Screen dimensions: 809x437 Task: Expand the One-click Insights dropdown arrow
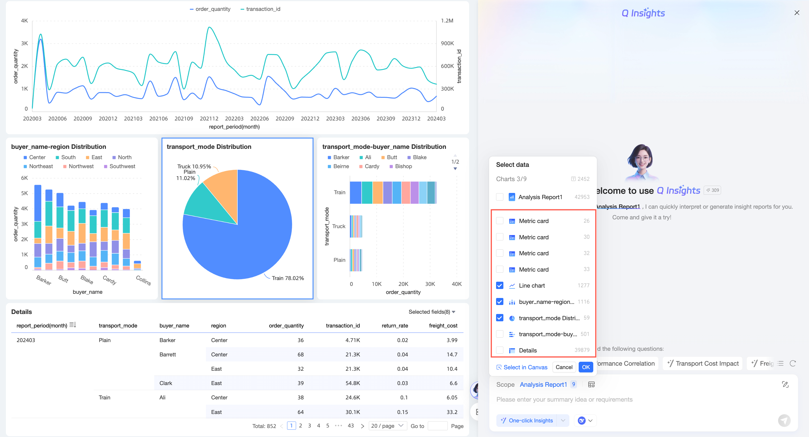563,420
